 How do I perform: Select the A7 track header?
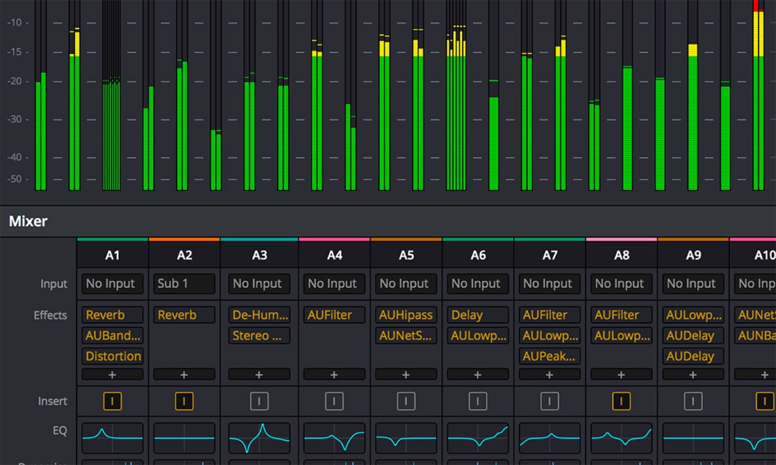coord(549,255)
